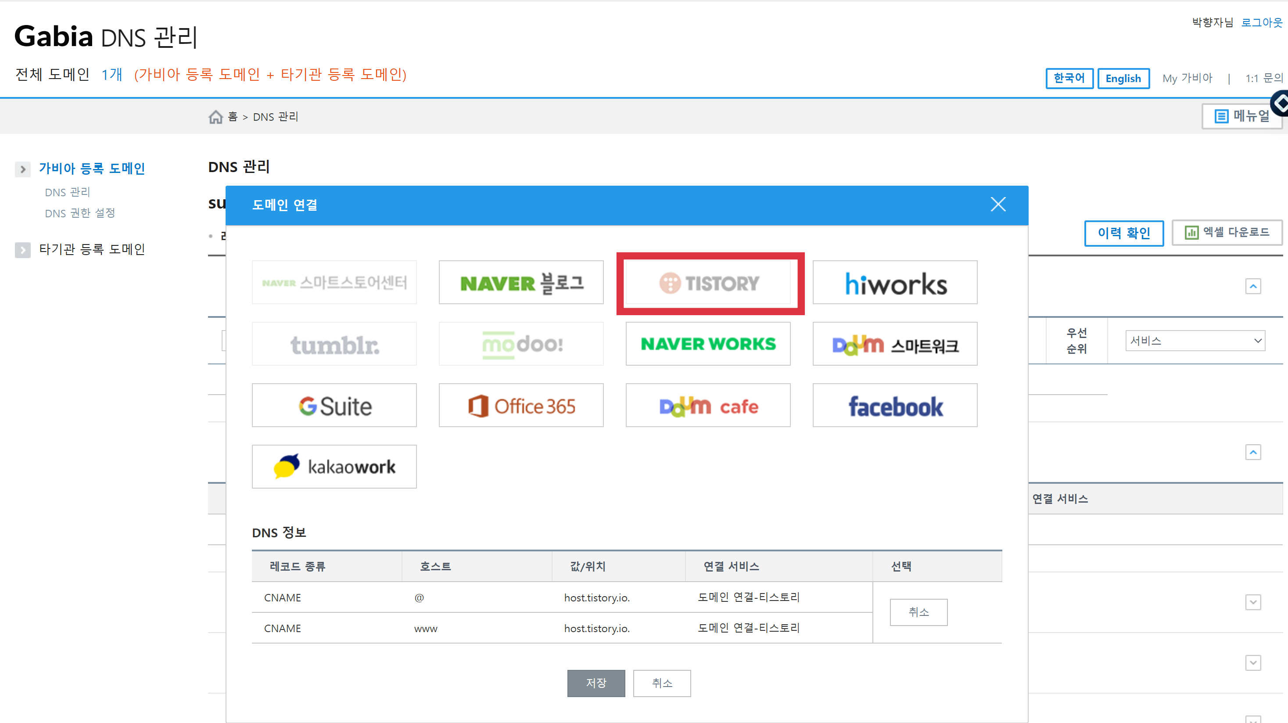Choose the Office 365 service tile
Image resolution: width=1288 pixels, height=723 pixels.
pos(521,406)
